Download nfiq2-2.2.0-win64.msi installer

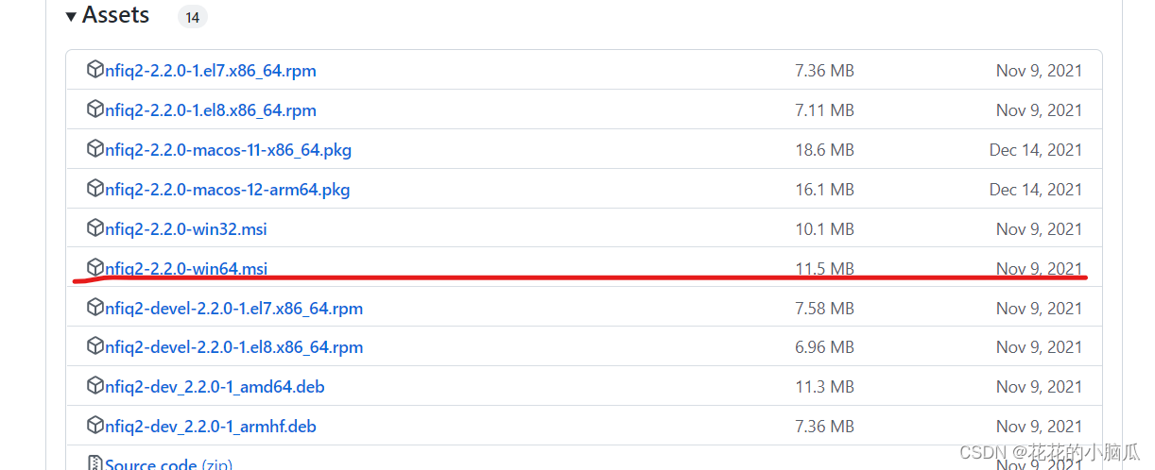(x=186, y=269)
